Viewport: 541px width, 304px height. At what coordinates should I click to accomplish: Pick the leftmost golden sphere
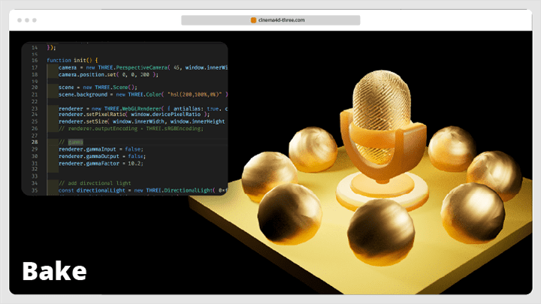tap(269, 176)
